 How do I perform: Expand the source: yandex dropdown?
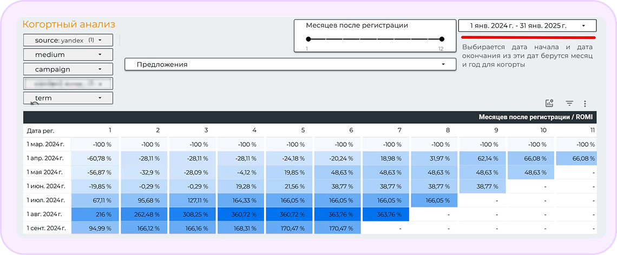[x=68, y=40]
